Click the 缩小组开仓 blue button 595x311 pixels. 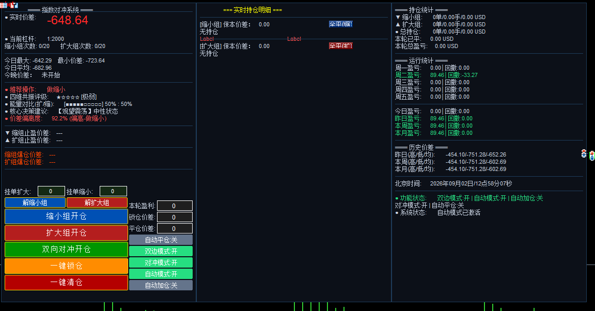pyautogui.click(x=66, y=216)
